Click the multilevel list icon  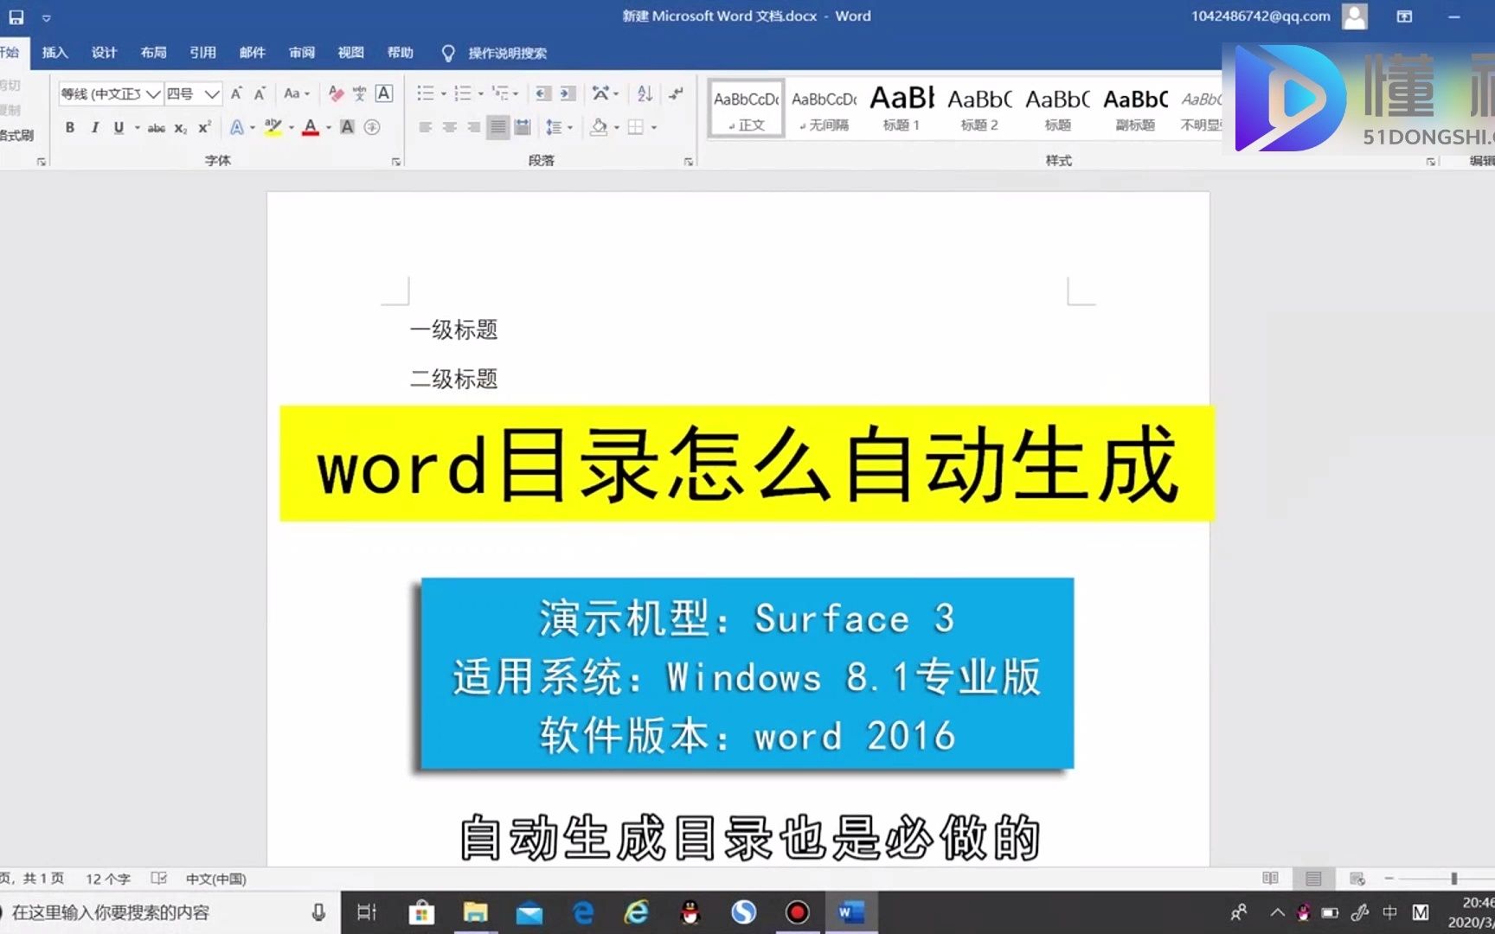coord(500,93)
